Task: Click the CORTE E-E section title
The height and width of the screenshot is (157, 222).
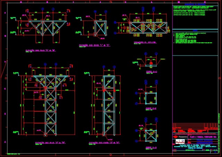Action: click(x=152, y=108)
